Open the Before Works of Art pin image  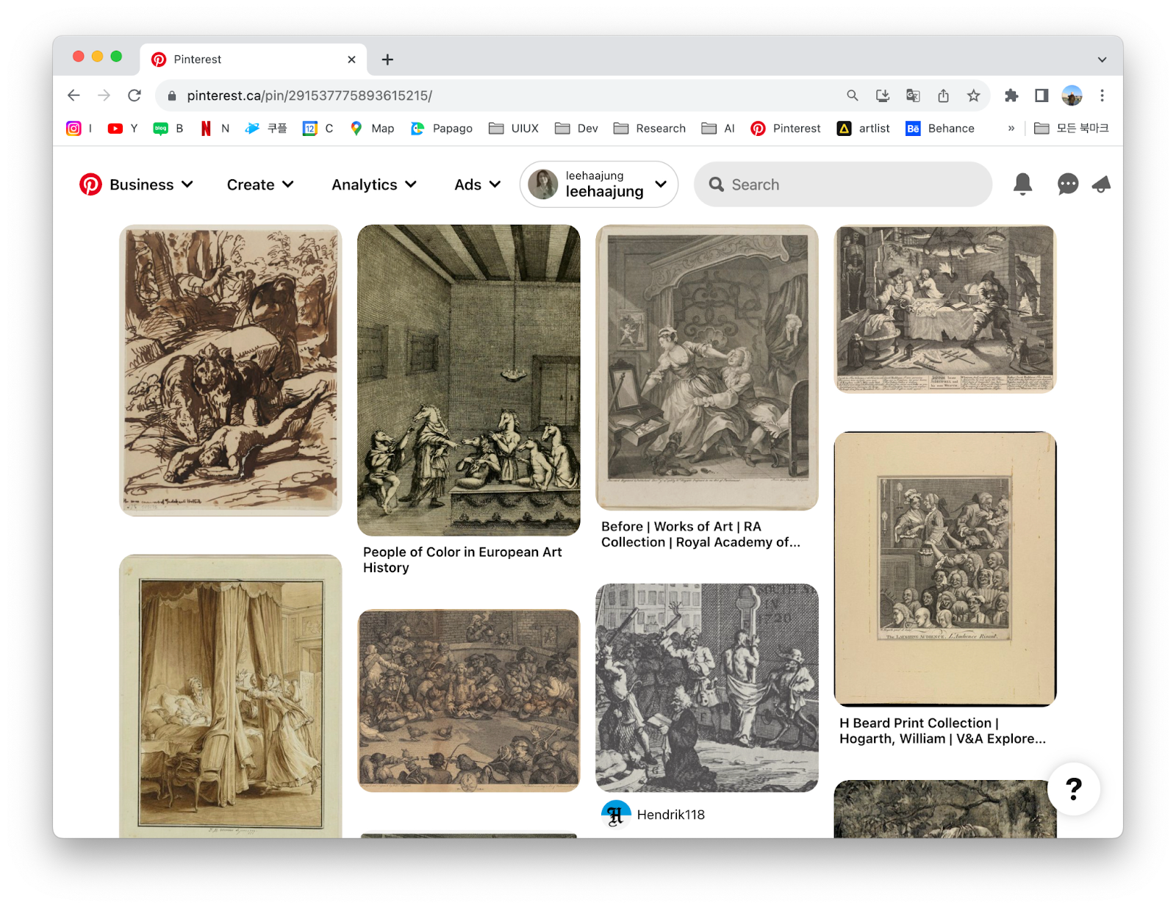coord(706,367)
